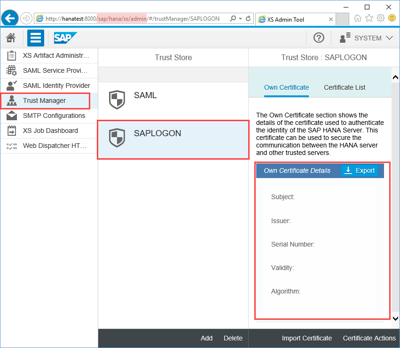Open browser Favorites star icon
The image size is (400, 348).
pos(369,18)
